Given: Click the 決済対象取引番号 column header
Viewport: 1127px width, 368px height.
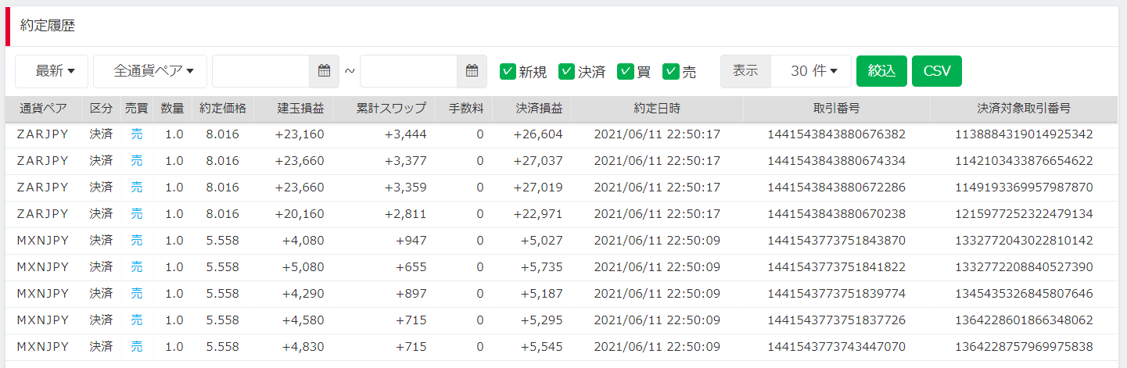Looking at the screenshot, I should [x=1024, y=109].
